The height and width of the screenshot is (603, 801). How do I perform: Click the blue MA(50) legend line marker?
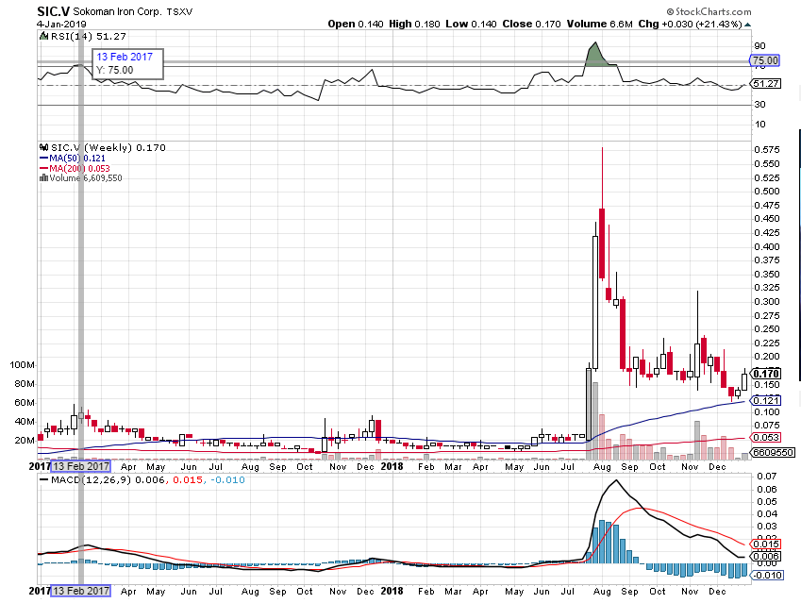(x=44, y=159)
